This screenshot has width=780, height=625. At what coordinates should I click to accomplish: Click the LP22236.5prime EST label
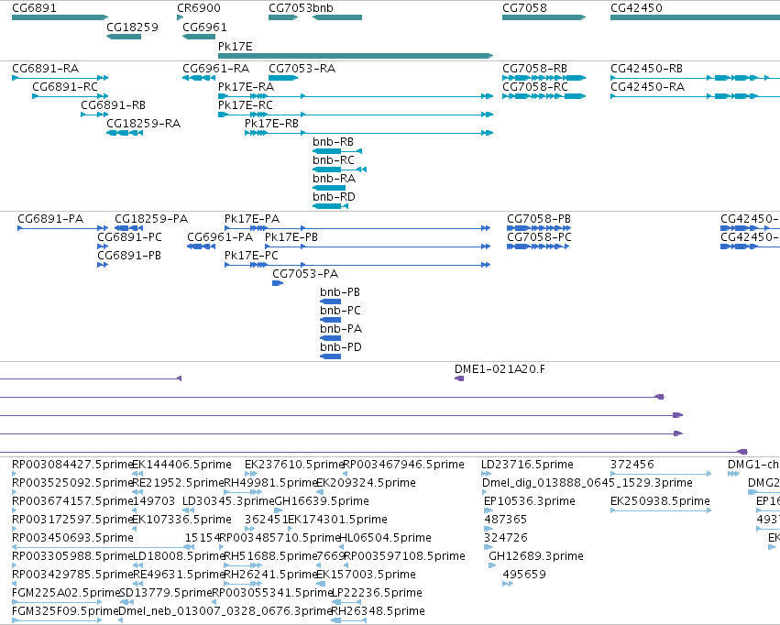pyautogui.click(x=377, y=593)
